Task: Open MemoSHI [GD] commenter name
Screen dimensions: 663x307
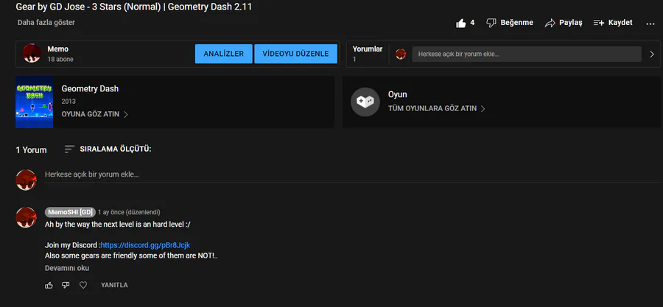Action: (70, 212)
